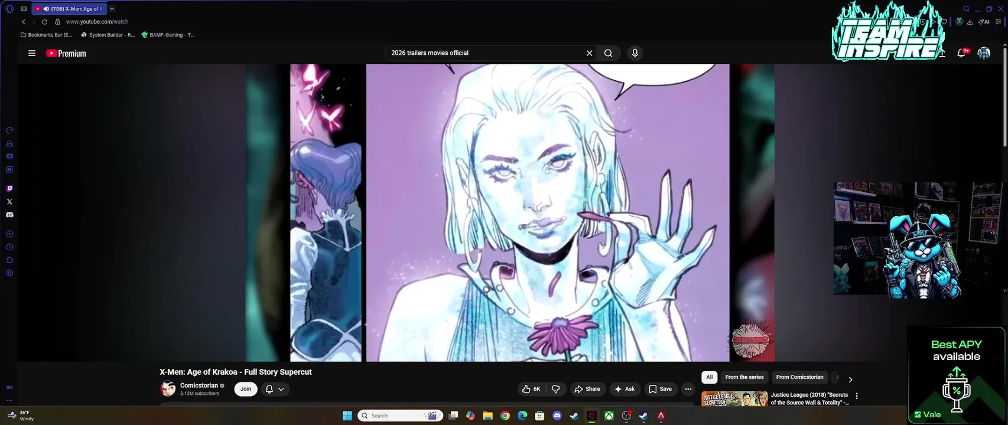The image size is (1008, 425).
Task: Open options for Justice League video
Action: pyautogui.click(x=857, y=396)
